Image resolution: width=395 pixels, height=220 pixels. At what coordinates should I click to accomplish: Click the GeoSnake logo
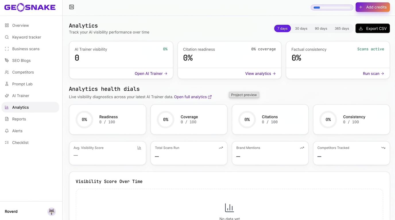pos(30,7)
